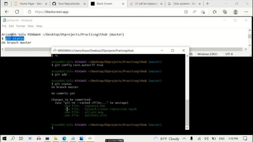The height and width of the screenshot is (142, 253).
Task: Add this page to favorites star icon
Action: coord(203,12)
